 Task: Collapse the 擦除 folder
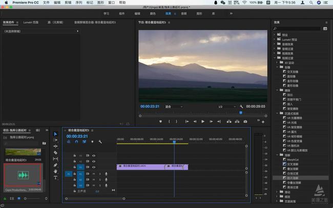277,90
